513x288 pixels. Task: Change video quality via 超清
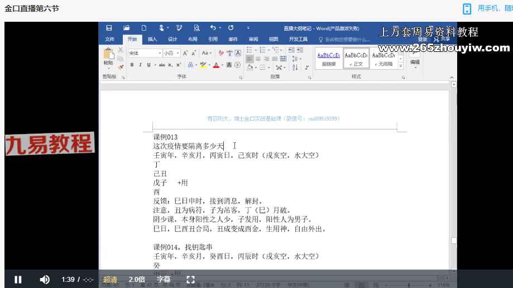pos(110,280)
